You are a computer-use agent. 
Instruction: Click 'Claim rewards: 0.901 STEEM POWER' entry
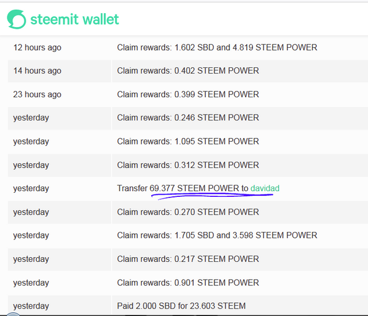pos(188,283)
